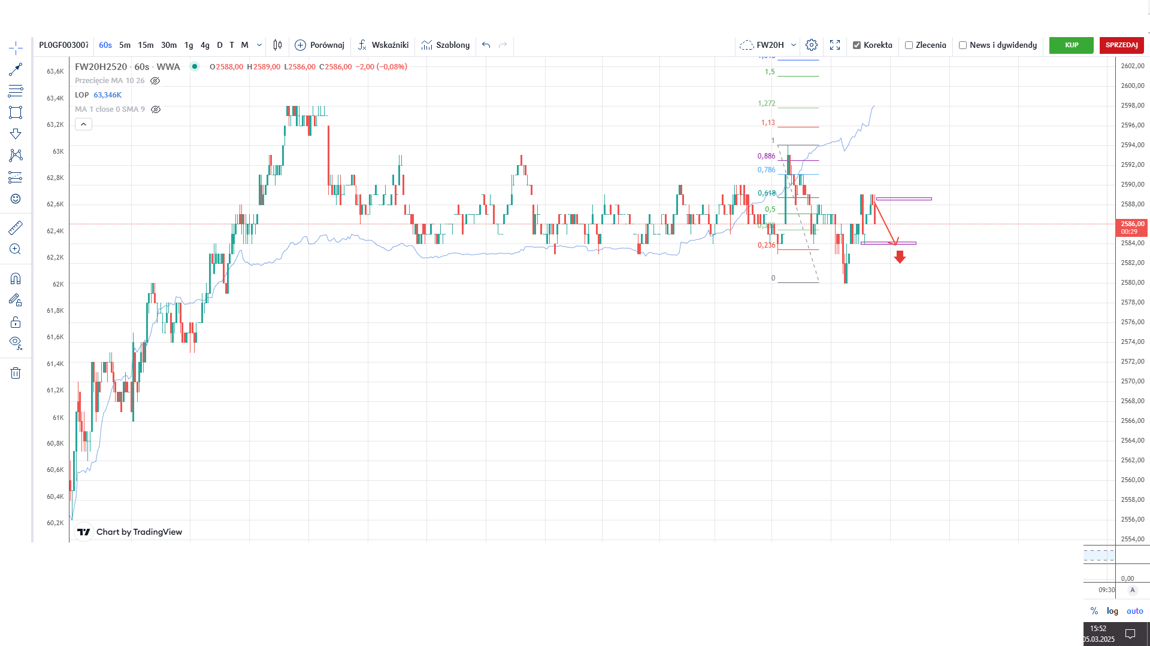Select the trend line drawing tool
The image size is (1150, 646).
coord(16,70)
